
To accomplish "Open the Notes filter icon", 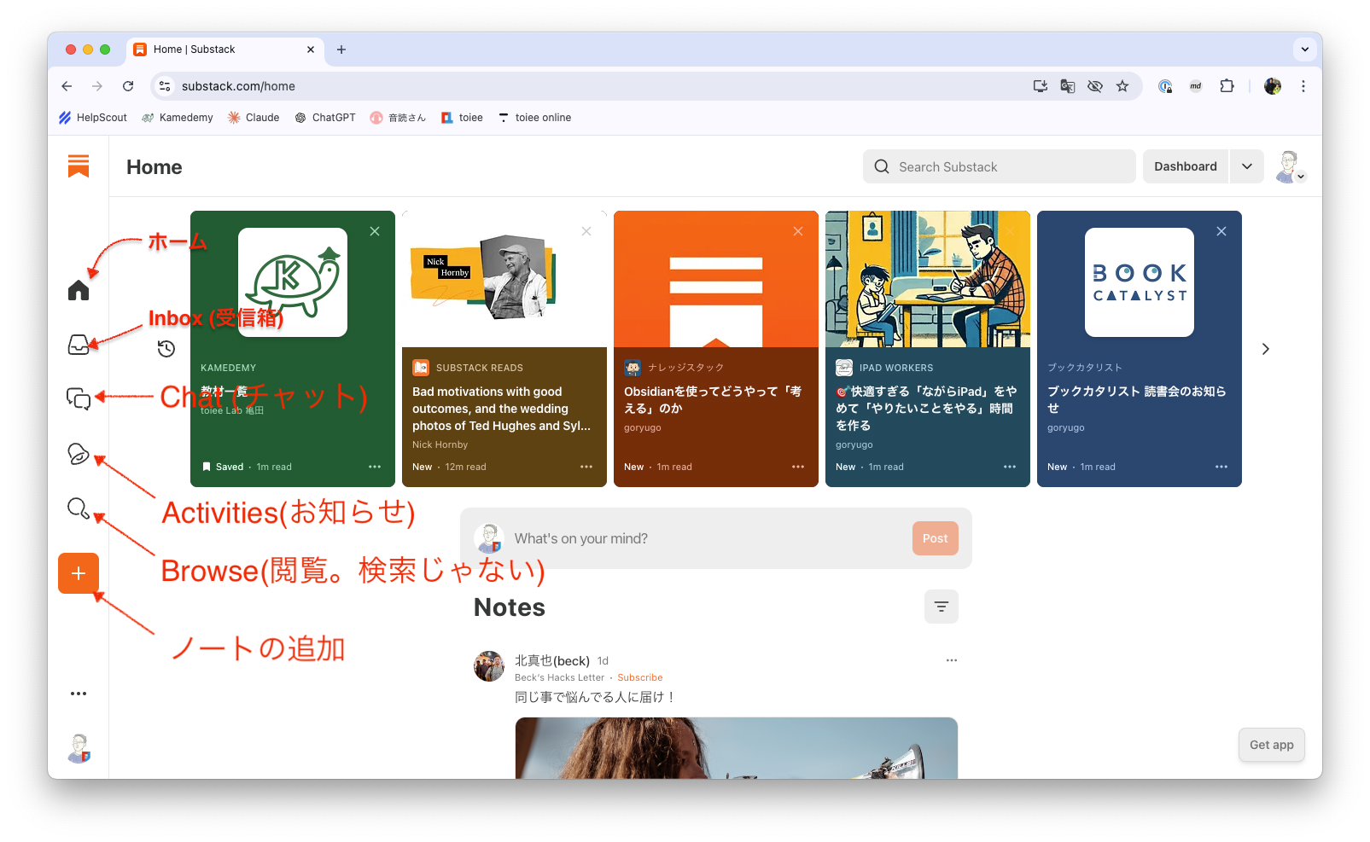I will (941, 606).
